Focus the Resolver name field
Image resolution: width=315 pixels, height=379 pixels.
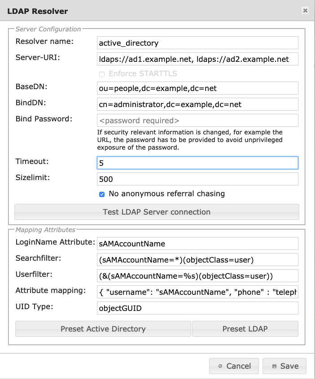point(197,43)
